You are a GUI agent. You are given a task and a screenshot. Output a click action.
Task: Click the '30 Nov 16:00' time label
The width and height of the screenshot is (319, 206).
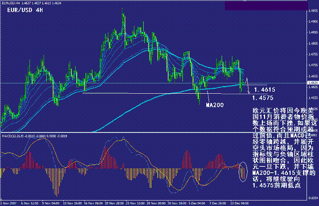tap(177, 203)
